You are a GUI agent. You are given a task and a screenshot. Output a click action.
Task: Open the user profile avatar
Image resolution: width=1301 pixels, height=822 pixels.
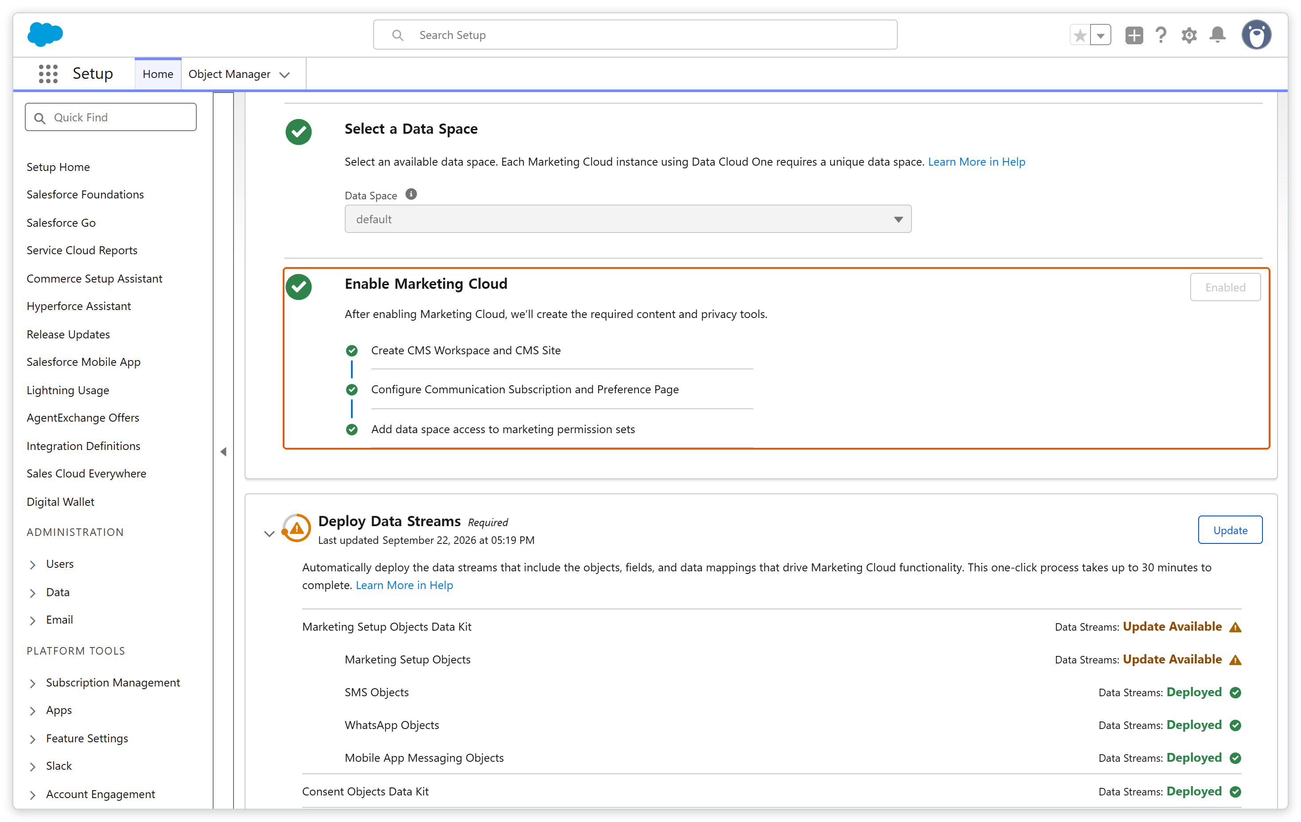pyautogui.click(x=1256, y=35)
